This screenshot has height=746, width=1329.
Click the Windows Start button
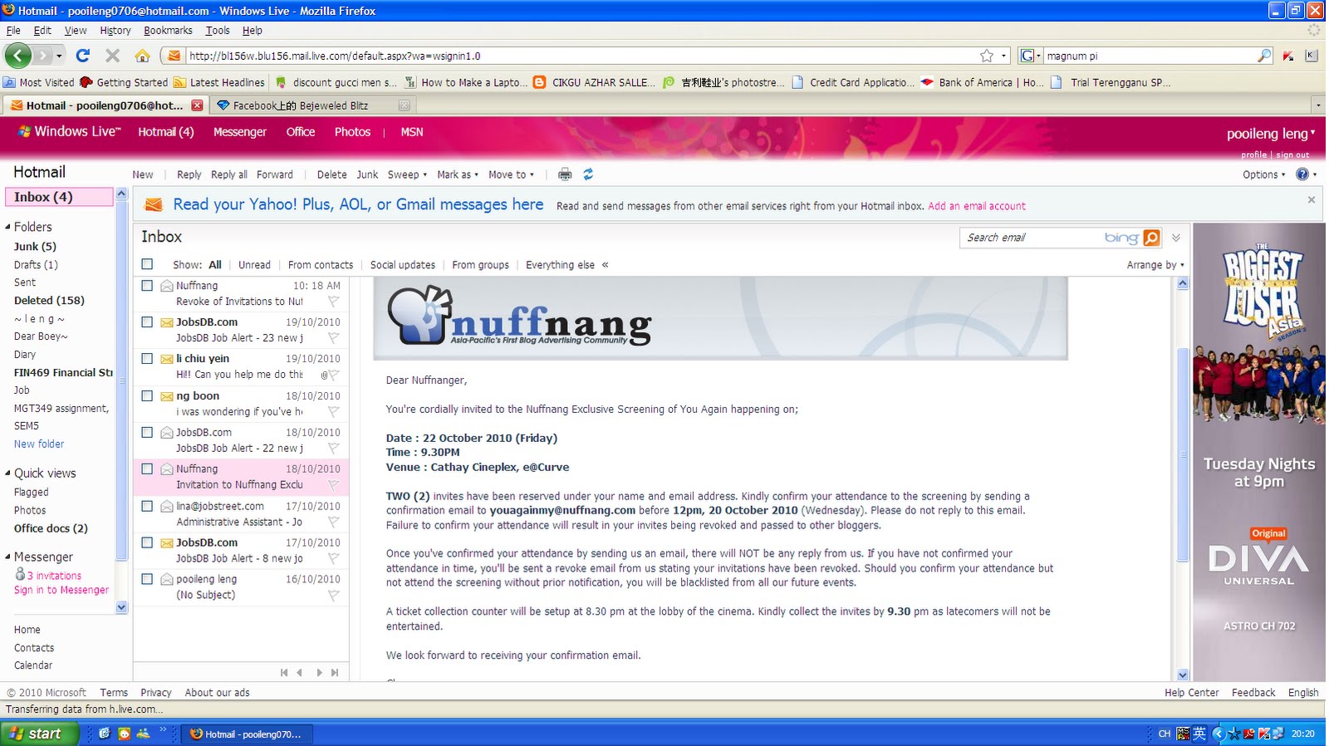39,734
